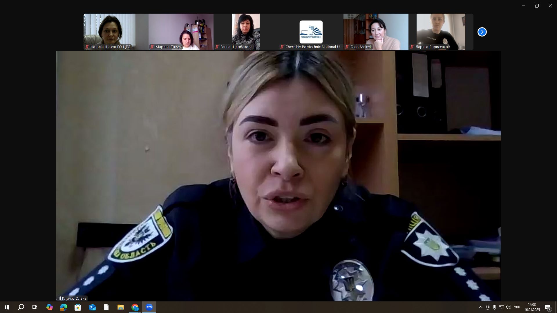
Task: Open File Explorer folder icon
Action: coord(121,307)
